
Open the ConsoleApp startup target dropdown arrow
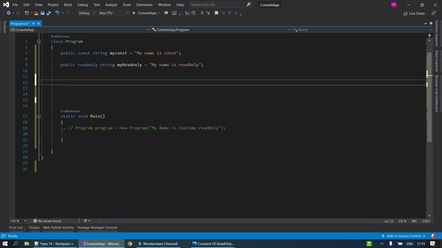[159, 13]
